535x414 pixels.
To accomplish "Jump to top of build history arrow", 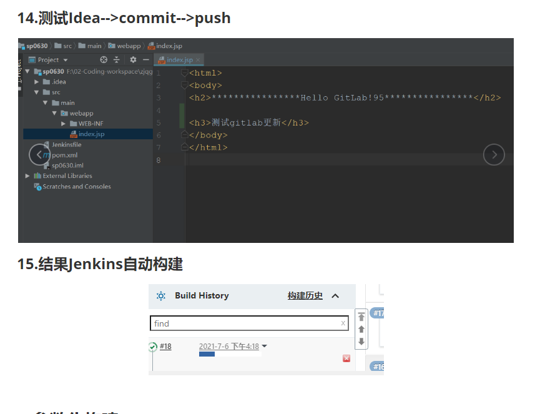I will tap(361, 317).
